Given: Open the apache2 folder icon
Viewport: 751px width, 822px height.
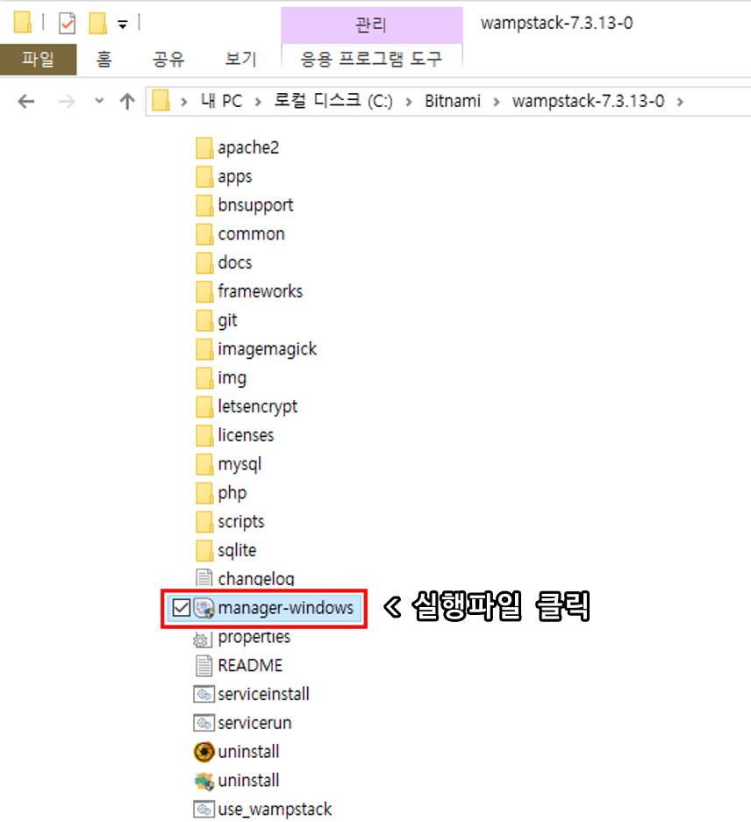Looking at the screenshot, I should (x=204, y=148).
